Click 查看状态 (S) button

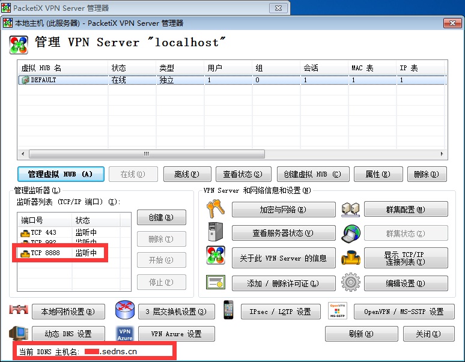pyautogui.click(x=243, y=174)
